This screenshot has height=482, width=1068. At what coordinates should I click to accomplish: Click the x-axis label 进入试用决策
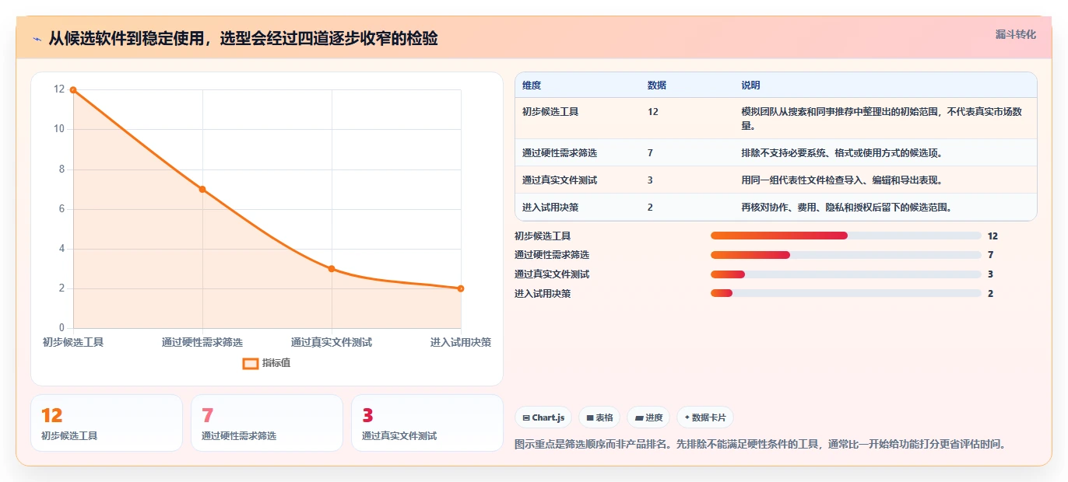point(461,342)
